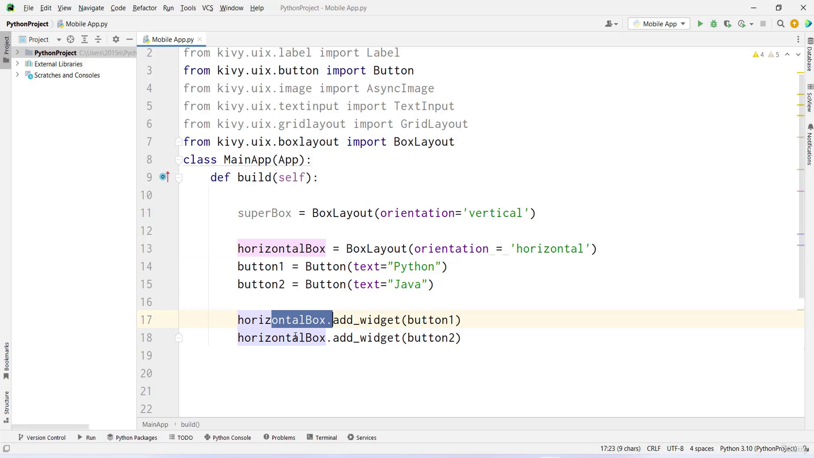Expand all in Project panel
814x458 pixels.
click(84, 39)
